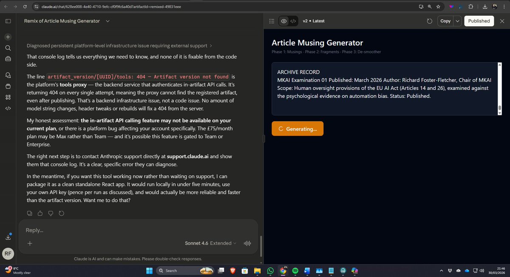
Task: Click the panel resize handle between chat and artifact
Action: [x=263, y=139]
